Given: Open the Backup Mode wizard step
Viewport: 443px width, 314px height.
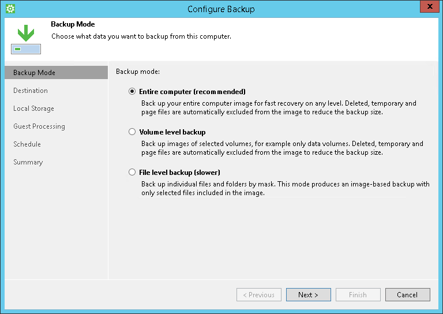Looking at the screenshot, I should 56,73.
